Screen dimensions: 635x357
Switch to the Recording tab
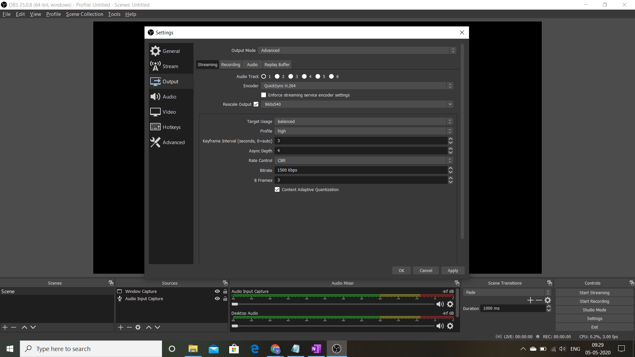pyautogui.click(x=231, y=64)
